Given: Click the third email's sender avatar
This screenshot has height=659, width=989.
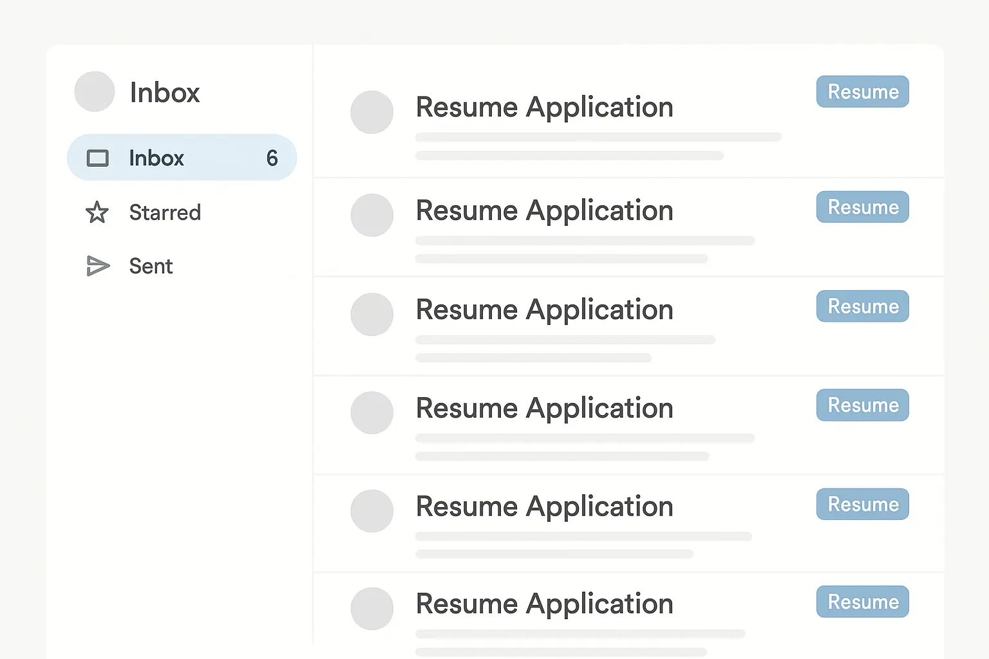Looking at the screenshot, I should tap(372, 315).
